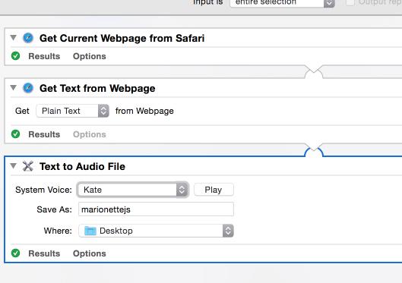Collapse the Get Current Webpage from Safari action
The image size is (402, 283).
(x=14, y=38)
